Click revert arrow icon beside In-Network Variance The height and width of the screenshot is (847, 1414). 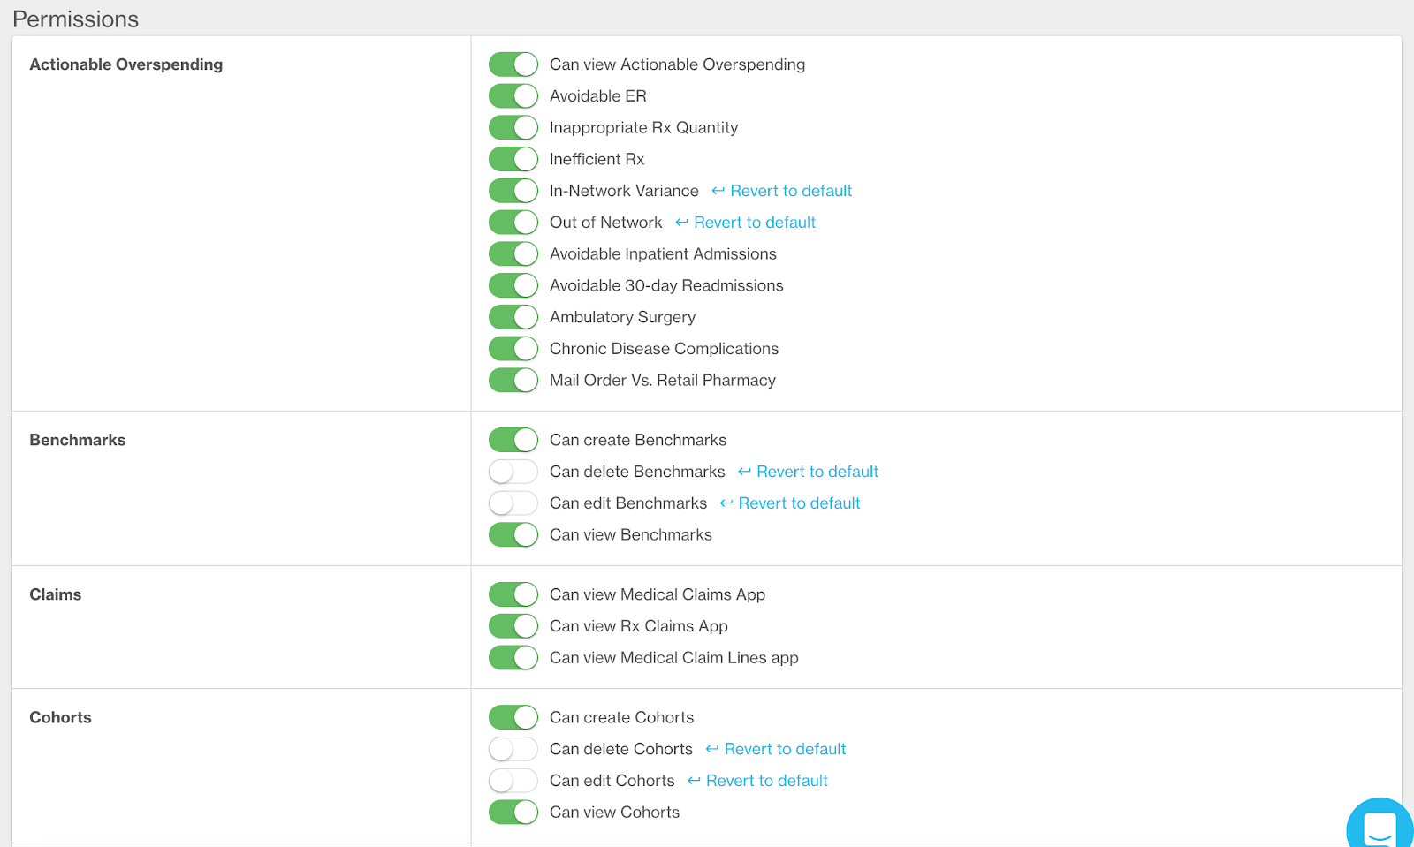[x=718, y=191]
